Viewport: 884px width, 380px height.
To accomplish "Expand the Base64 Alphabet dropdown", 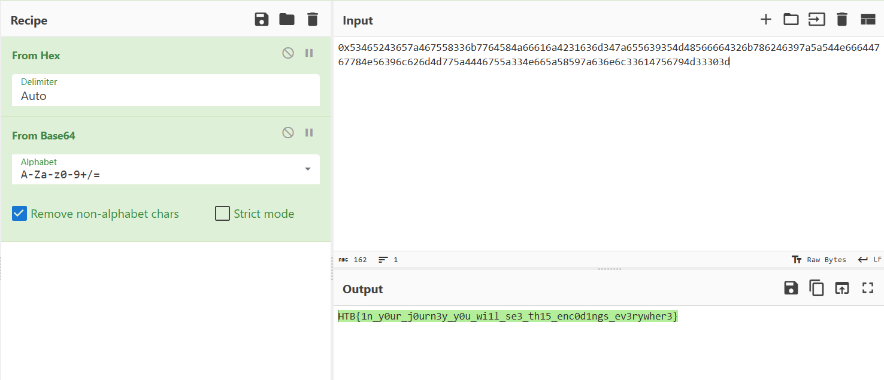I will [x=308, y=169].
